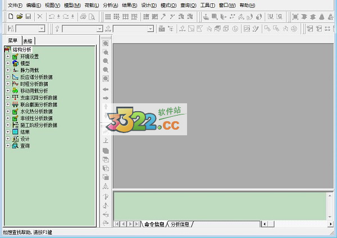Click the left arrow pan icon

tap(106, 89)
